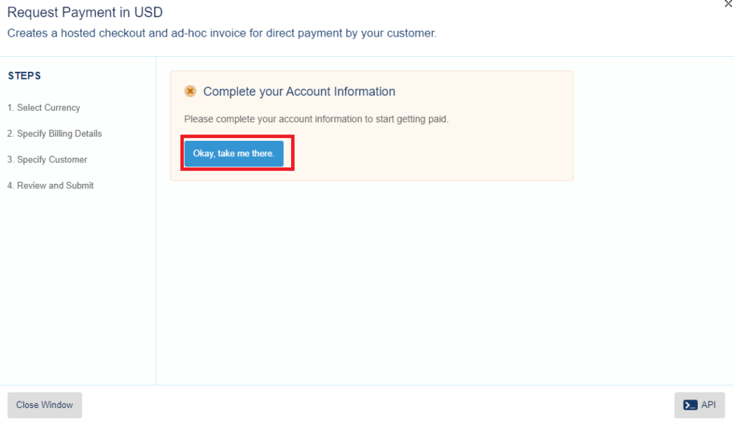Click the 'Please complete your account information' message
The image size is (736, 421).
316,119
